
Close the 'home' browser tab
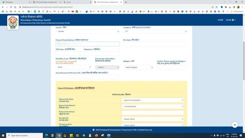[x=91, y=2]
